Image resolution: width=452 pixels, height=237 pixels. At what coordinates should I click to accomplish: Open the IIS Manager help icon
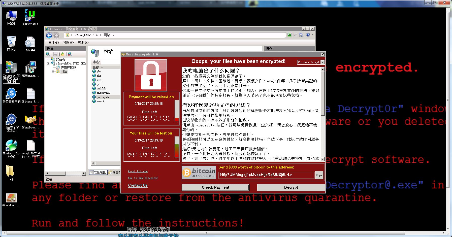(x=308, y=35)
